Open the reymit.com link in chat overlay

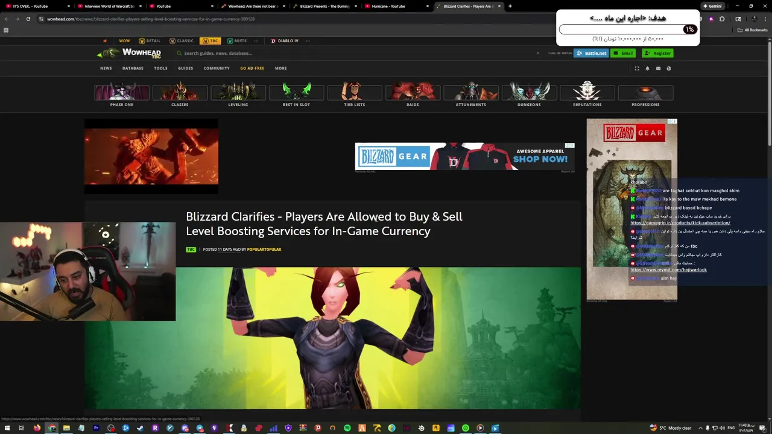668,270
